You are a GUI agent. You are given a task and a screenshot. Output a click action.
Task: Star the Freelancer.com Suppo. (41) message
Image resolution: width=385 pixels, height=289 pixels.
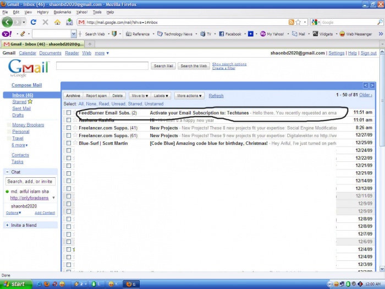point(75,128)
